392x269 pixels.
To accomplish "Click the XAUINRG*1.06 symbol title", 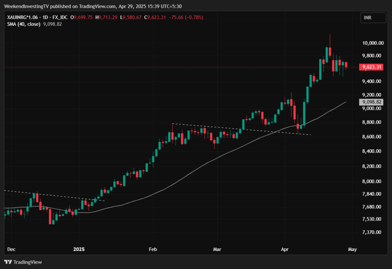I will tap(23, 17).
